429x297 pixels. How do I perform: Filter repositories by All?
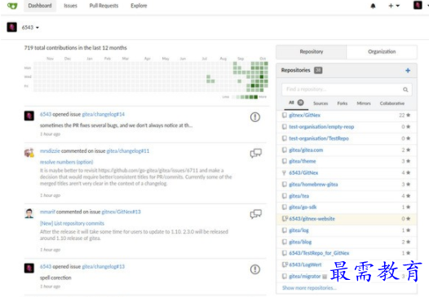296,103
